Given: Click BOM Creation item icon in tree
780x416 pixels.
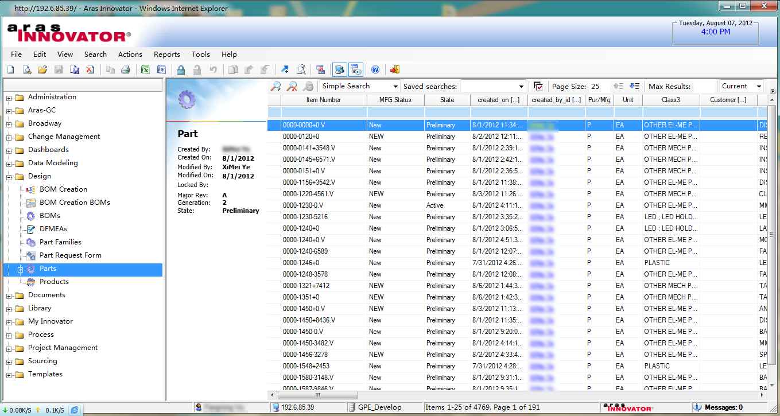Looking at the screenshot, I should tap(32, 189).
